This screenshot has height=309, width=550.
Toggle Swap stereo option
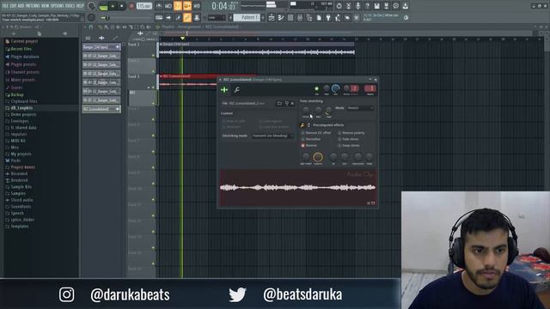(x=349, y=145)
